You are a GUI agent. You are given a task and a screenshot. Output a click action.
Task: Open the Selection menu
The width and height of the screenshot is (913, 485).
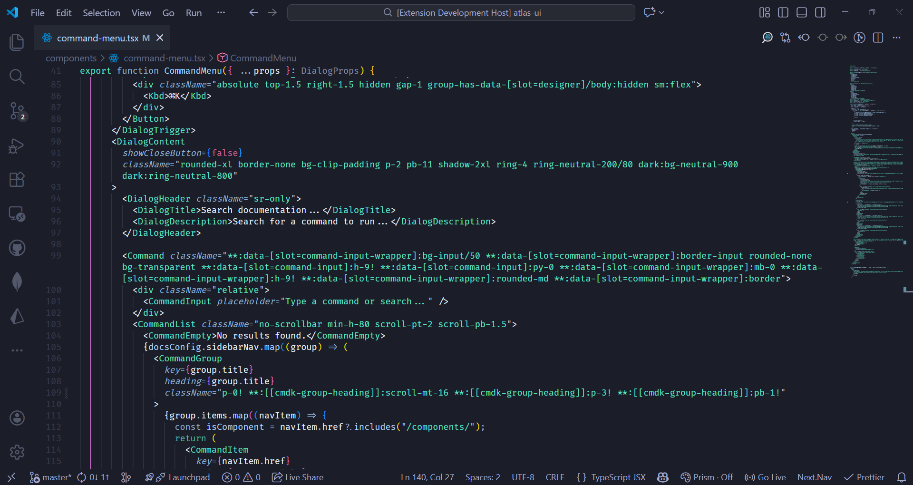[x=101, y=13]
